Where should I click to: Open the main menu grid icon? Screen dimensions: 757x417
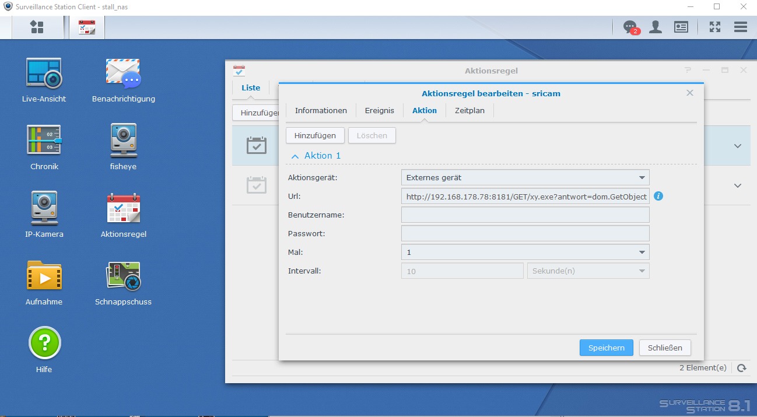click(x=37, y=27)
